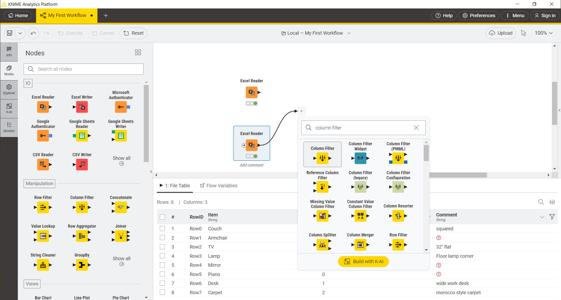This screenshot has height=300, width=561.
Task: Select the Google Sheets Reader node icon
Action: pos(82,136)
